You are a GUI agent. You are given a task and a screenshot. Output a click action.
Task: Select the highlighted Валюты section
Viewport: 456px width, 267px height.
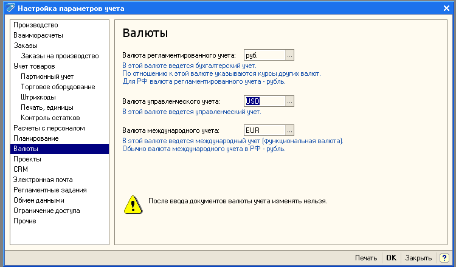coord(60,149)
